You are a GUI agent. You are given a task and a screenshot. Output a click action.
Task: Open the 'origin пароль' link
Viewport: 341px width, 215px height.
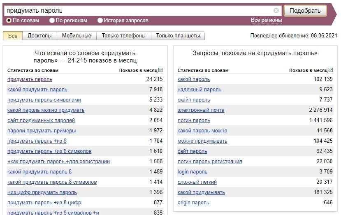point(193,203)
